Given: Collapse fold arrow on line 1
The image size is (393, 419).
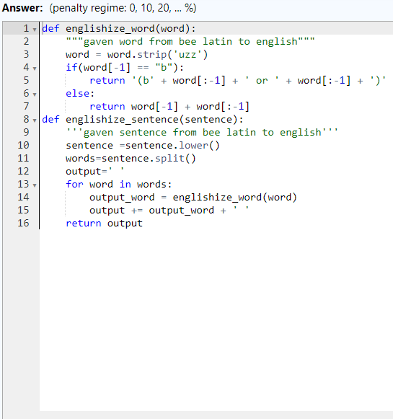Looking at the screenshot, I should click(35, 30).
